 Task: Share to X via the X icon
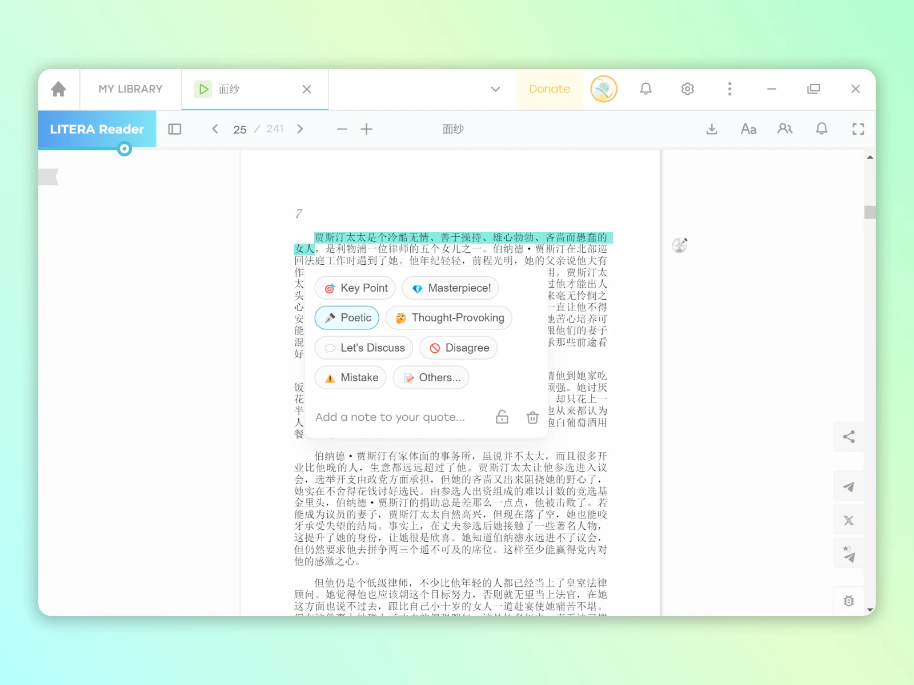849,521
